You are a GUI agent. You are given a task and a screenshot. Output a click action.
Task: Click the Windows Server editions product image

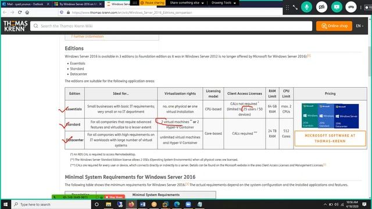tap(330, 116)
